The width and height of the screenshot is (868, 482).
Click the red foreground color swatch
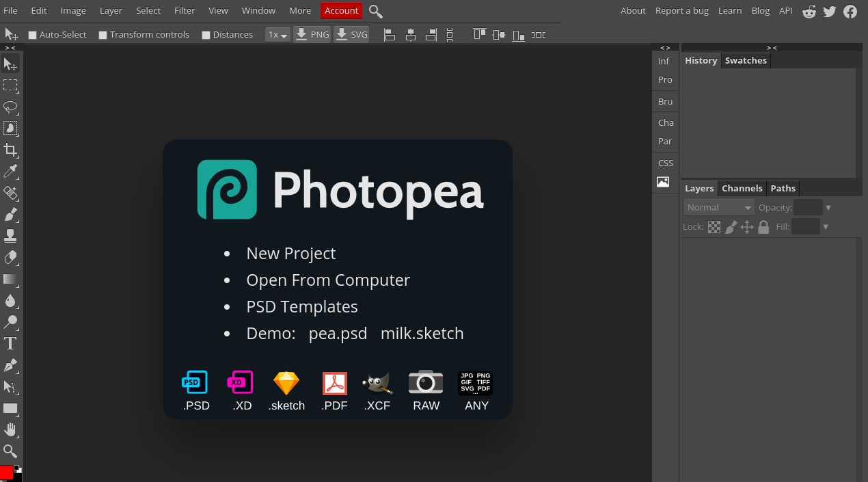[x=6, y=472]
